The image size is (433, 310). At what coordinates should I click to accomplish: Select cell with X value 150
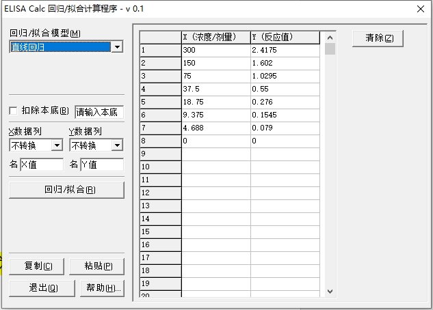coord(216,64)
